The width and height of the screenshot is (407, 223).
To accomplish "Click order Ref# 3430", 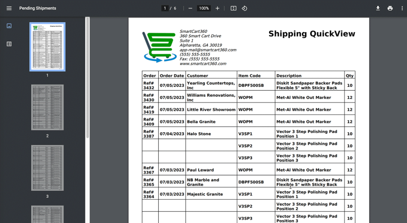I will (149, 98).
